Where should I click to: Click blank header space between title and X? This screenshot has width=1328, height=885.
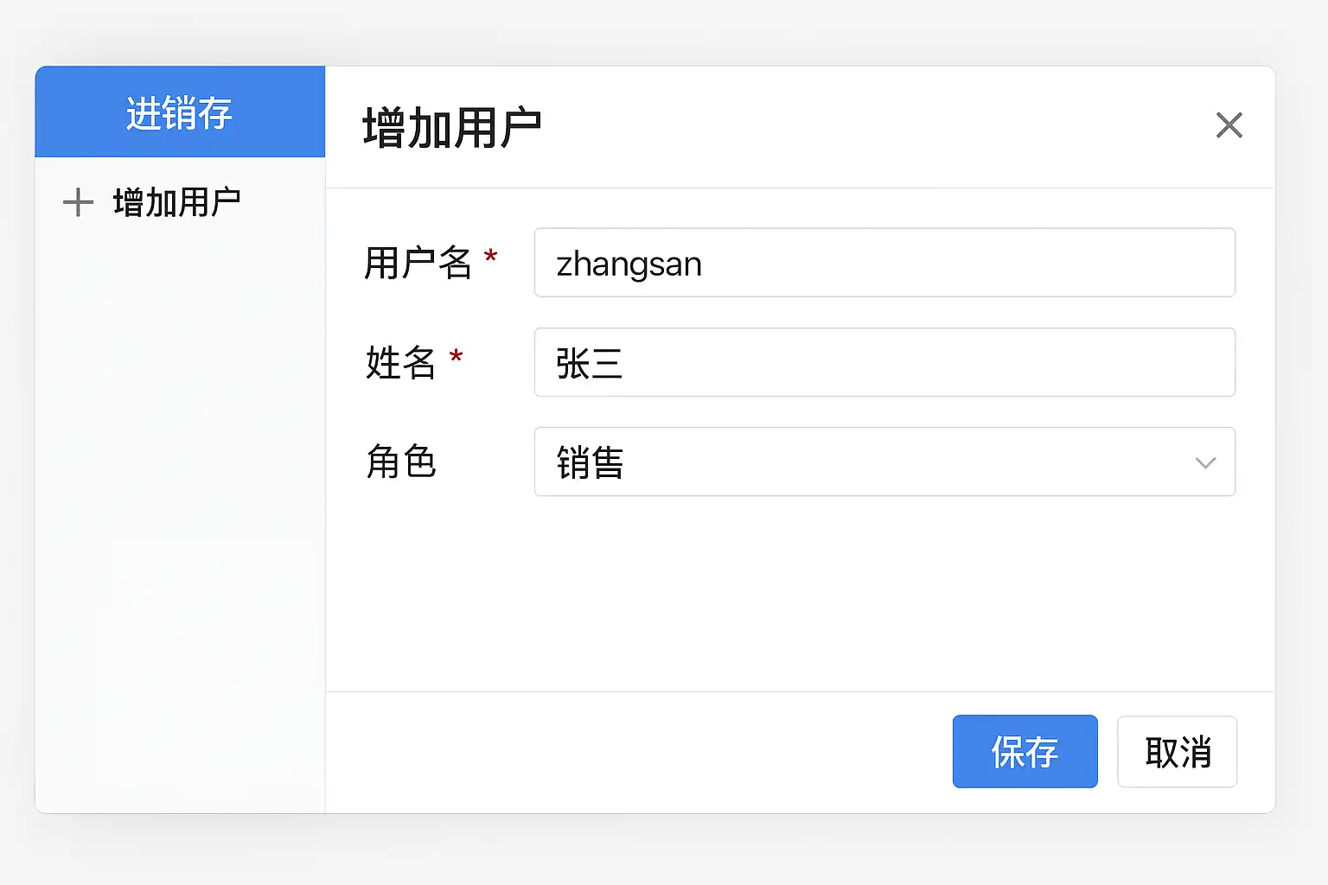865,128
